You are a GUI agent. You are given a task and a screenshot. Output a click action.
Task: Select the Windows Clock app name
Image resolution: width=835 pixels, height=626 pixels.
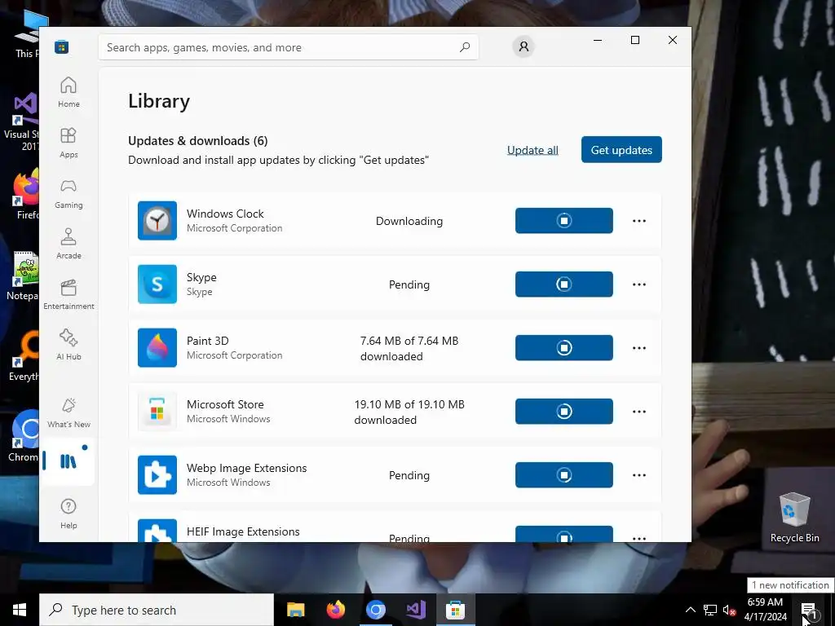pyautogui.click(x=225, y=214)
